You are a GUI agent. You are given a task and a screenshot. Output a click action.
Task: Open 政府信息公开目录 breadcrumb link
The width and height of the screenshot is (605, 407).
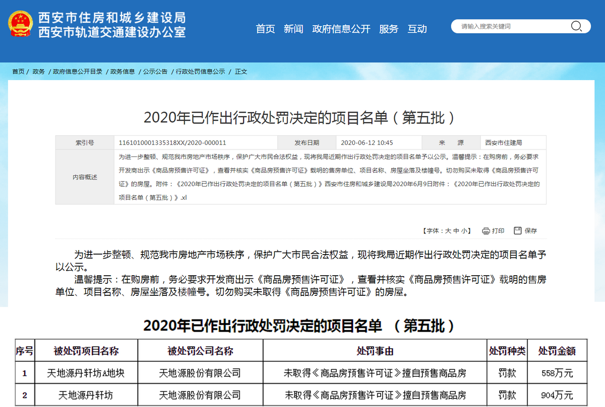click(78, 71)
